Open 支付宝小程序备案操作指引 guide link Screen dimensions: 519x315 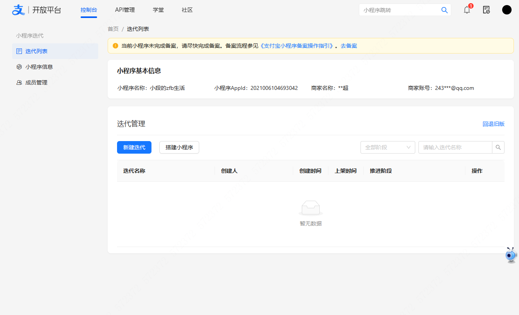[x=296, y=46]
